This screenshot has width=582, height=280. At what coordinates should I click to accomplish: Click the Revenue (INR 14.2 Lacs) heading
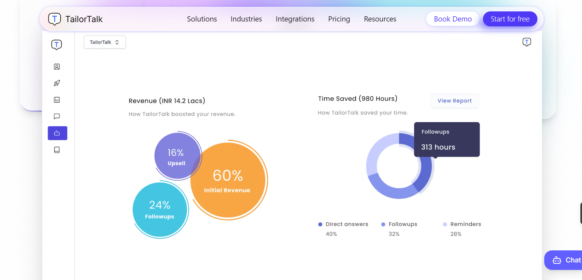(x=167, y=101)
